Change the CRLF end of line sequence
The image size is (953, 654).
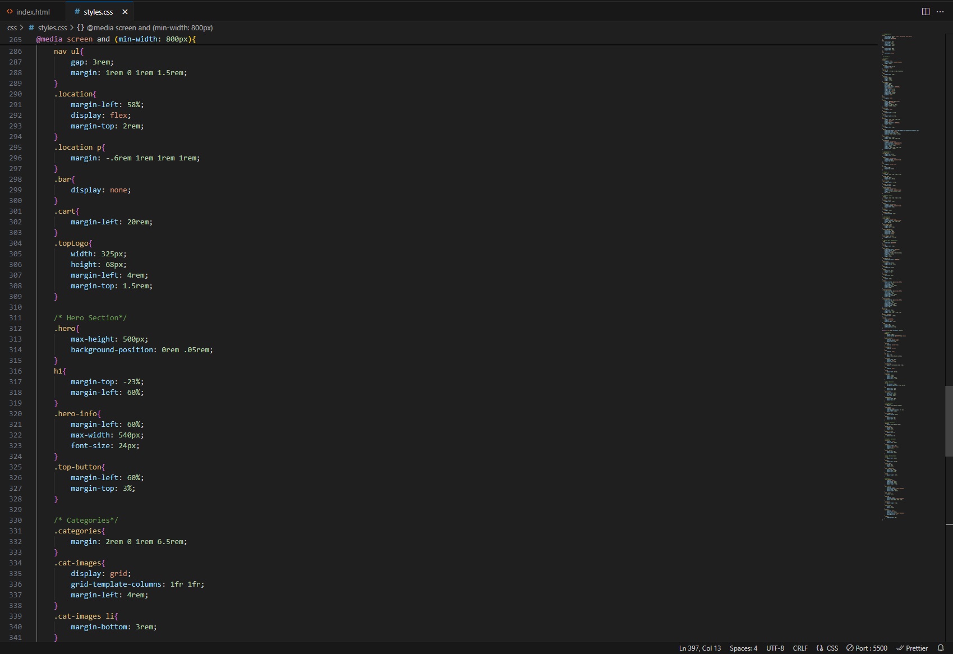pos(800,648)
